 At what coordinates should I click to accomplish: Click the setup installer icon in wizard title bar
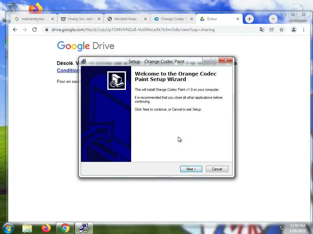pyautogui.click(x=84, y=61)
